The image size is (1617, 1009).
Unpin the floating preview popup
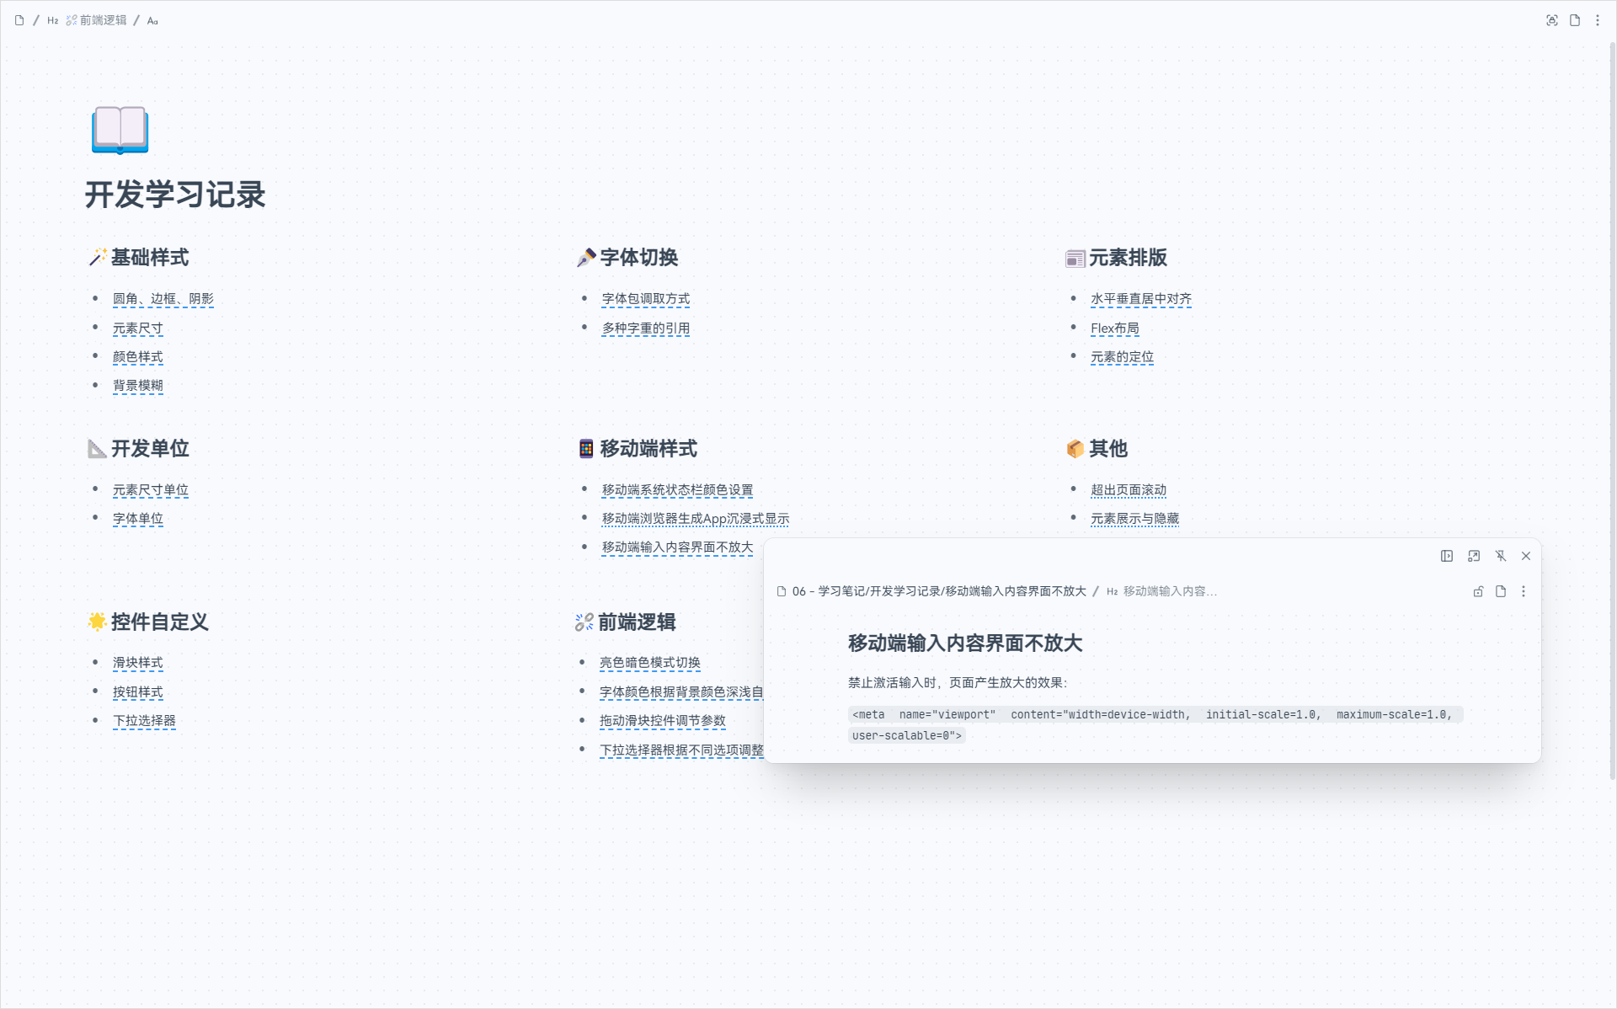click(x=1501, y=556)
